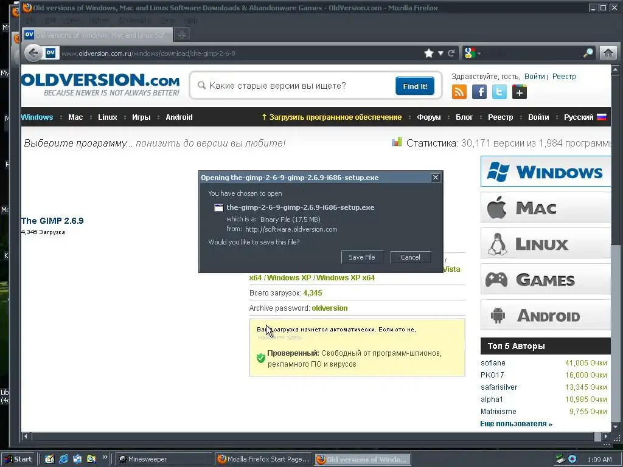
Task: Click the Firefox back arrow button
Action: [33, 53]
